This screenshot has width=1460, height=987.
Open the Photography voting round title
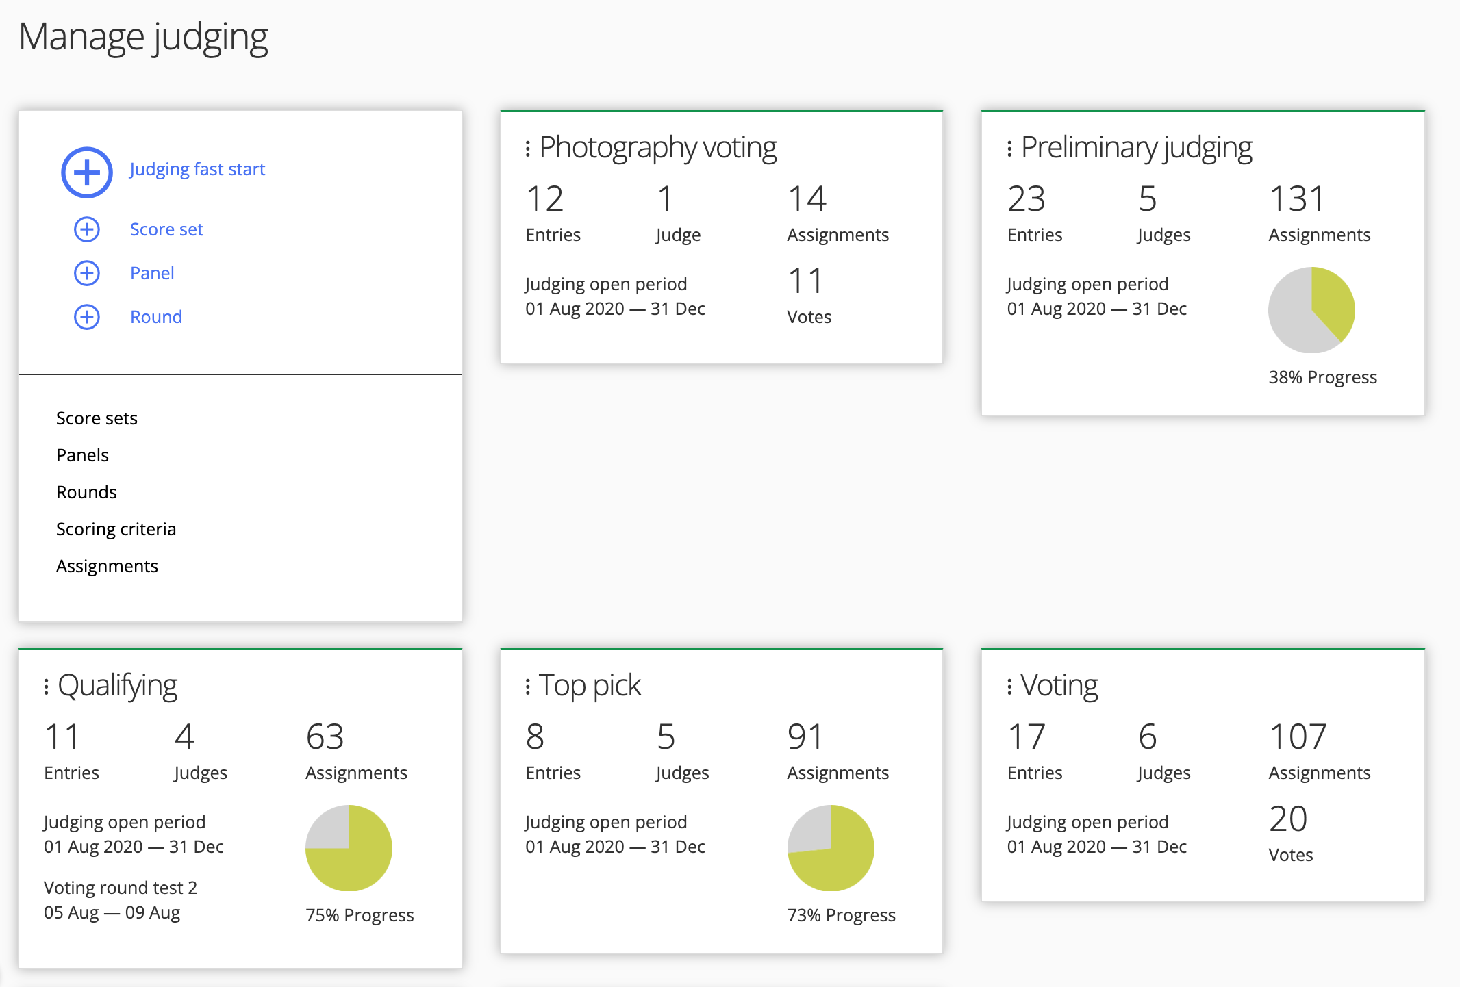click(x=657, y=148)
